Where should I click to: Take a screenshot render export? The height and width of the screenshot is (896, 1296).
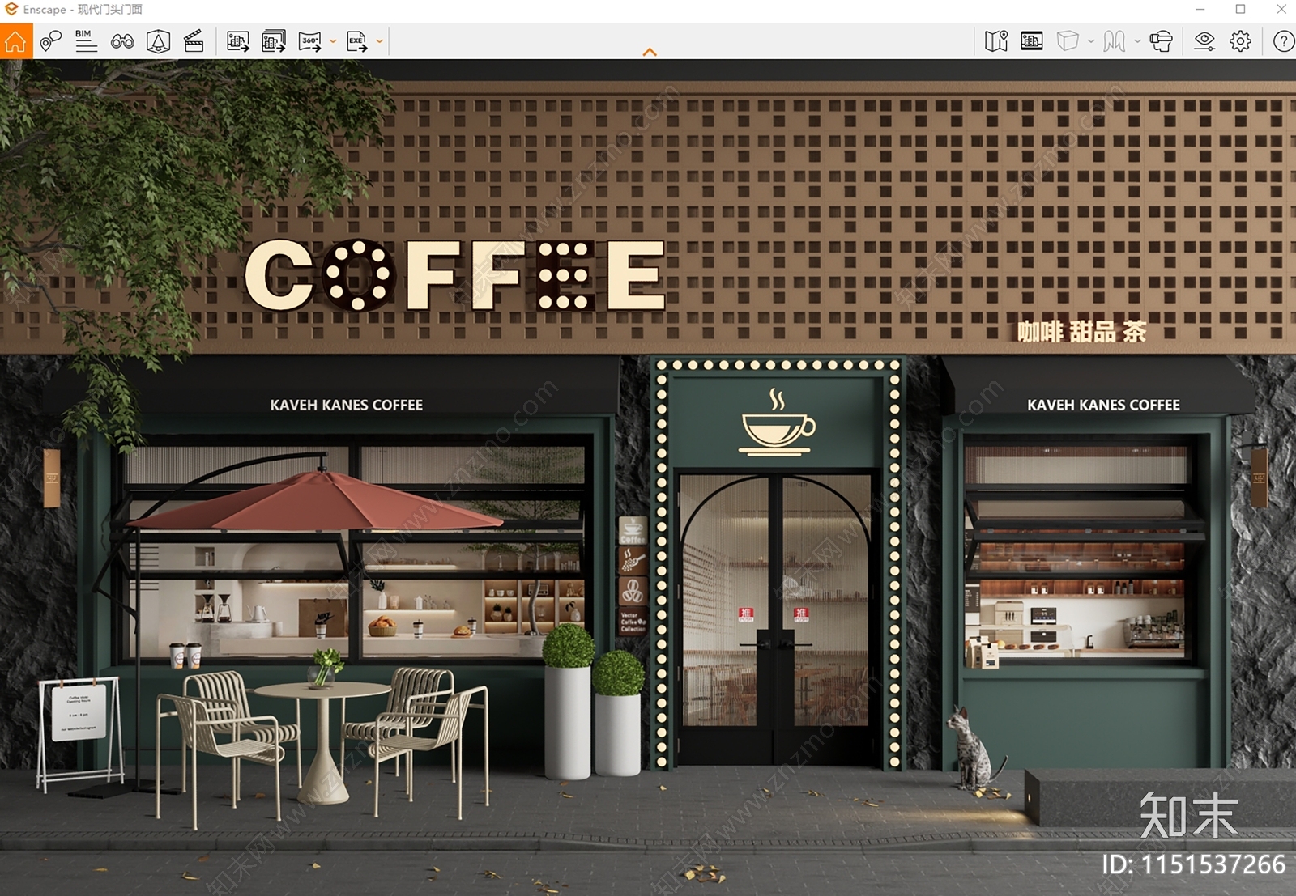pos(238,41)
